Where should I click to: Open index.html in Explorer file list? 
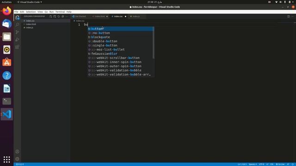(x=45, y=24)
